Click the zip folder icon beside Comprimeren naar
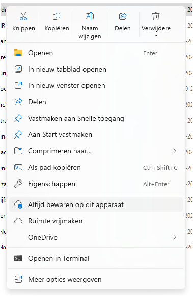Viewport: 193px width, 296px height. (18, 151)
